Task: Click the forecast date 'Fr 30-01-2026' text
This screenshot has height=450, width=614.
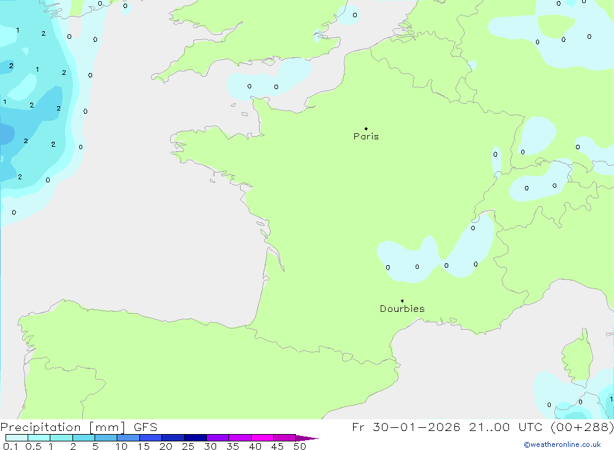Action: pos(406,427)
